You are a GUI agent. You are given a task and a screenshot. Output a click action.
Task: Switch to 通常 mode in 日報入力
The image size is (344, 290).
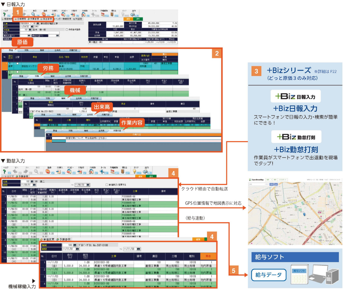point(138,19)
